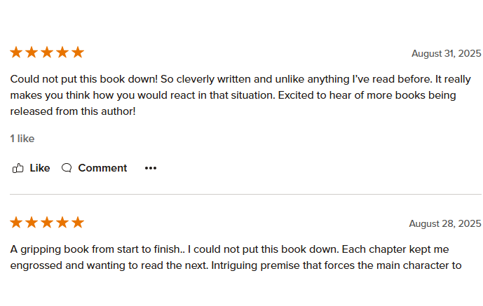Click the fifth star of the August 31 review
Viewport: 483px width, 306px height.
point(78,53)
